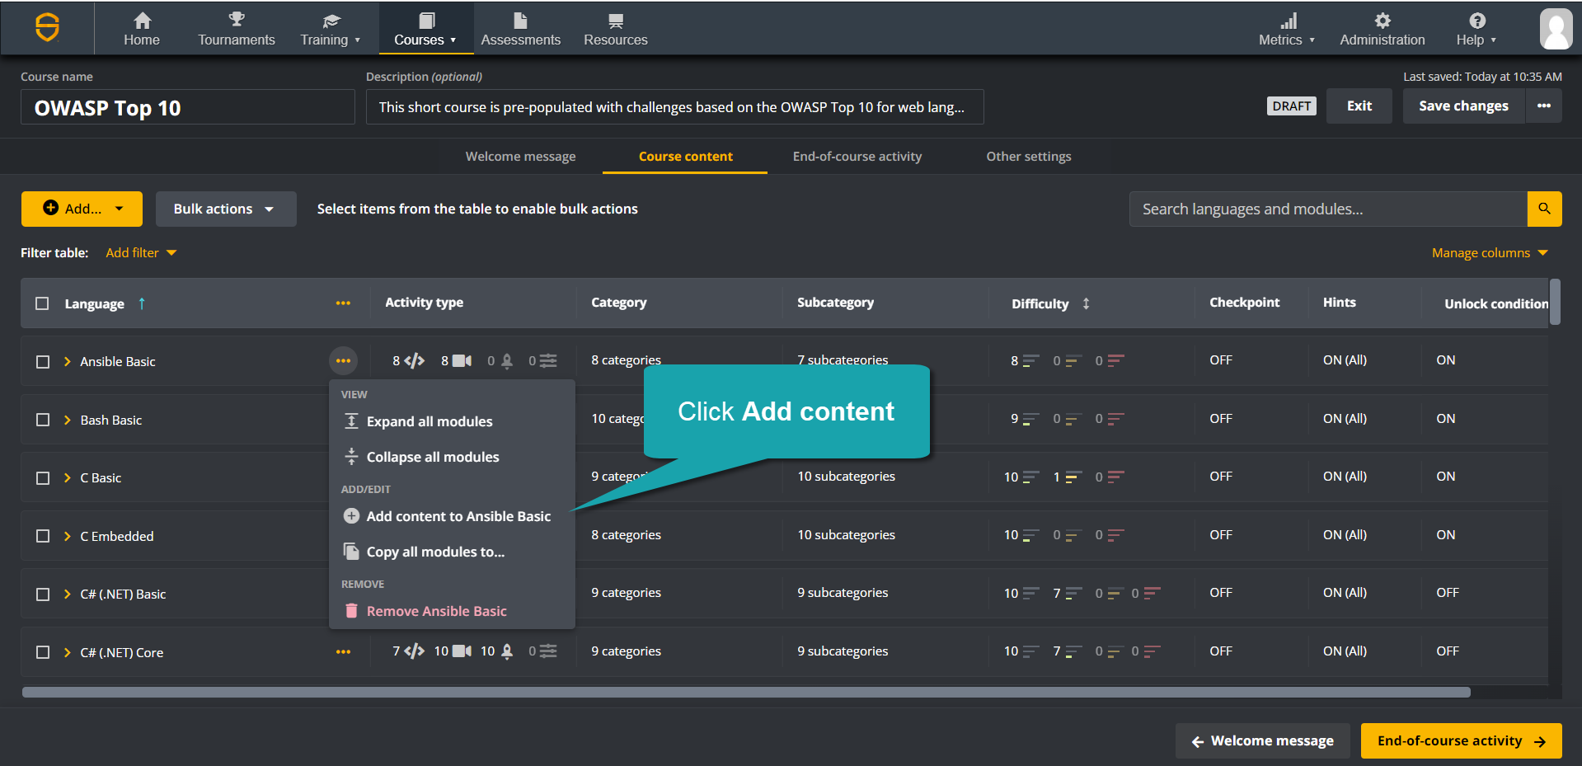
Task: Open the Language column header options ellipsis
Action: (343, 303)
